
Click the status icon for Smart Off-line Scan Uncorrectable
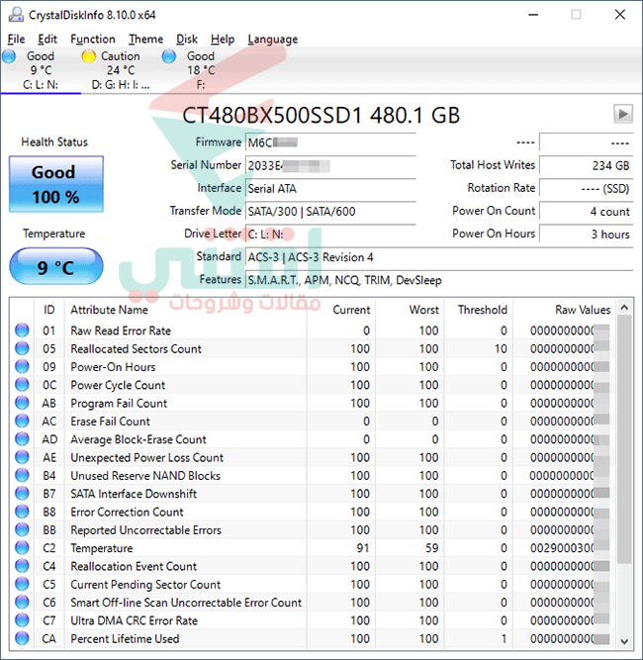(x=22, y=602)
